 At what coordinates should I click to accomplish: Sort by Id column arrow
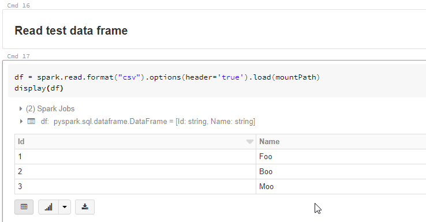[250, 142]
